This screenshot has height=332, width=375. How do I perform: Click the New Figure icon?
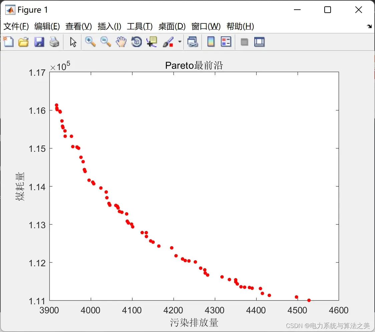9,42
